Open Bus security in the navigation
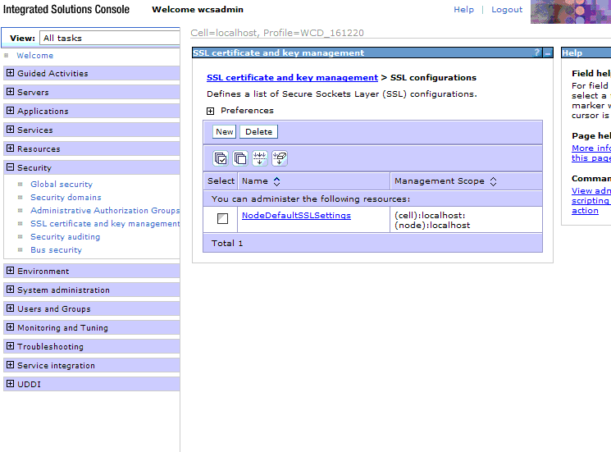Image resolution: width=611 pixels, height=452 pixels. [56, 250]
